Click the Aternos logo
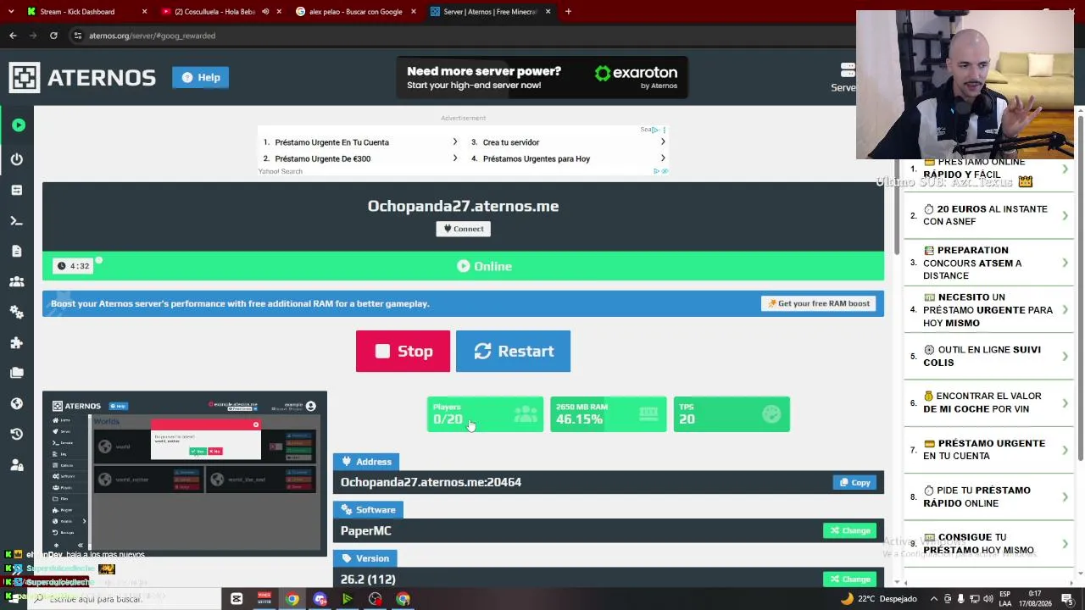 pyautogui.click(x=82, y=77)
